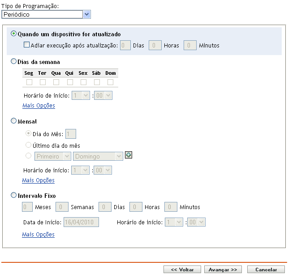Image resolution: width=288 pixels, height=274 pixels.
Task: Click the Horas field for delayed execution
Action: pyautogui.click(x=155, y=45)
